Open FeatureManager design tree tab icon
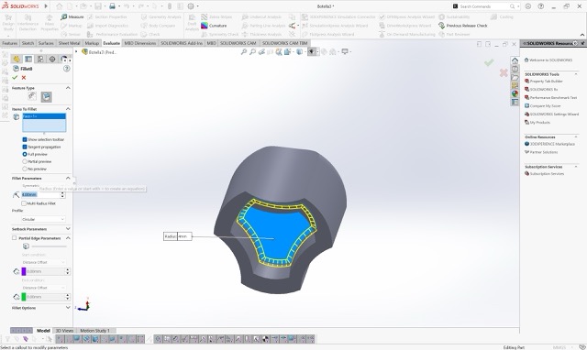 coord(17,59)
